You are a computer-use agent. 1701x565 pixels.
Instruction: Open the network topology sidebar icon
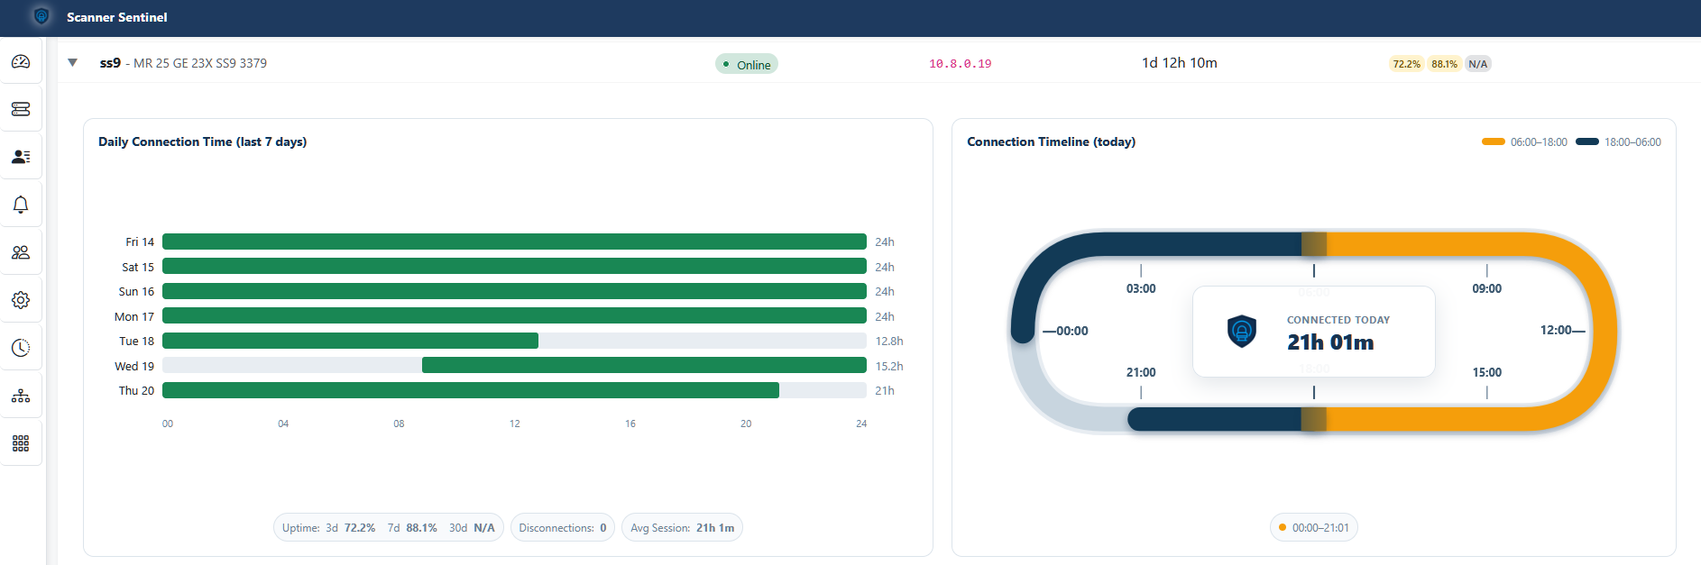click(x=21, y=396)
